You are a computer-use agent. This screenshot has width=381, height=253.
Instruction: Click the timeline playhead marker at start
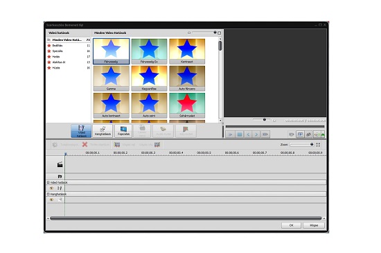[65, 154]
